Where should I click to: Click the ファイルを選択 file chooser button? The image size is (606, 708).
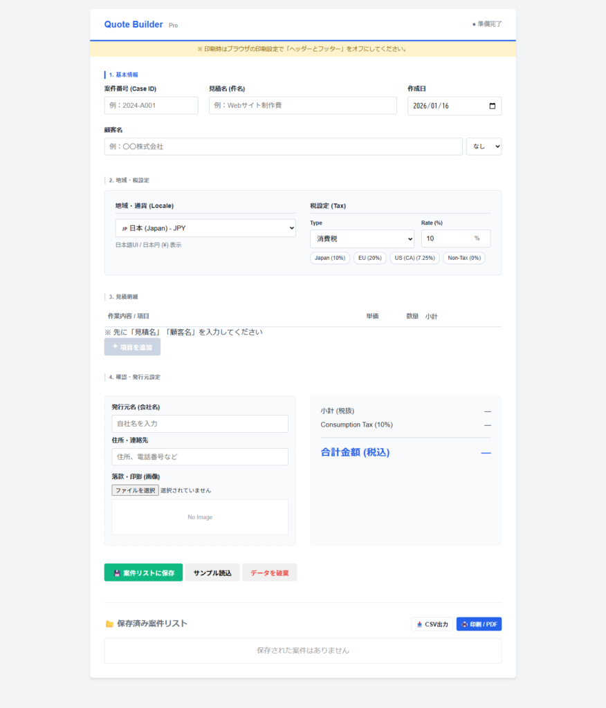tap(135, 490)
